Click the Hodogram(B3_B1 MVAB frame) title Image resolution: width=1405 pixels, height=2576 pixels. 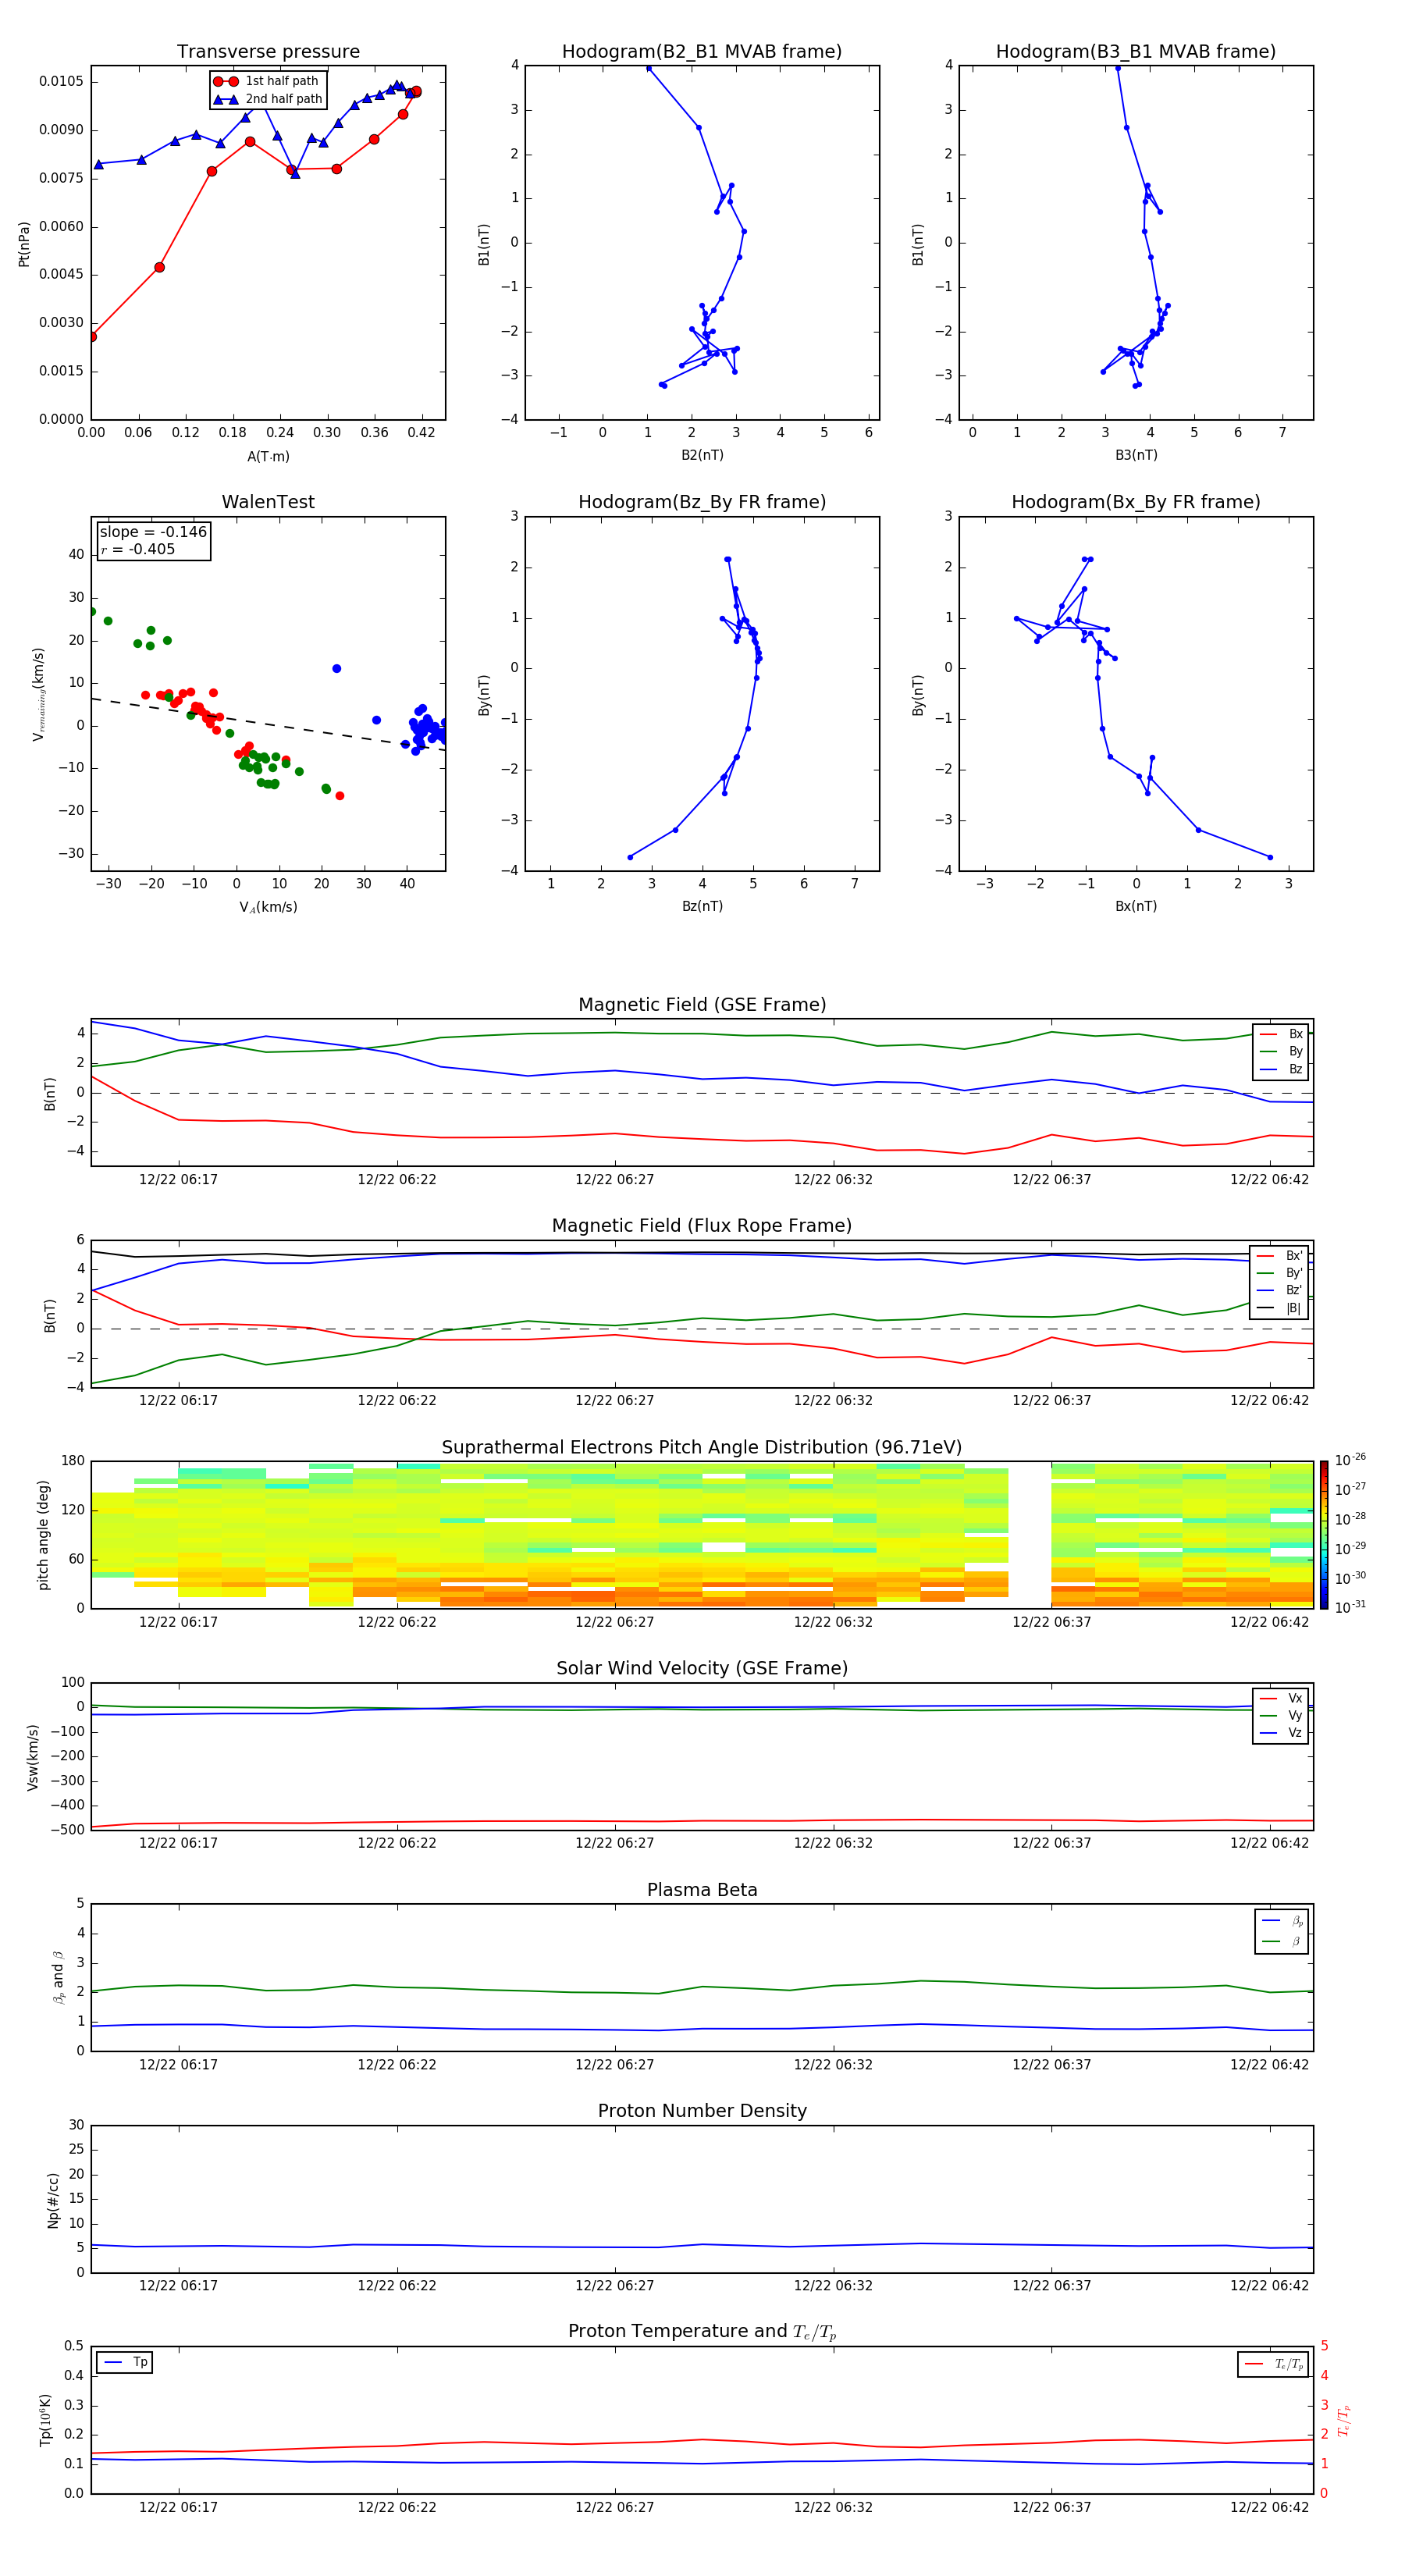coord(1136,52)
